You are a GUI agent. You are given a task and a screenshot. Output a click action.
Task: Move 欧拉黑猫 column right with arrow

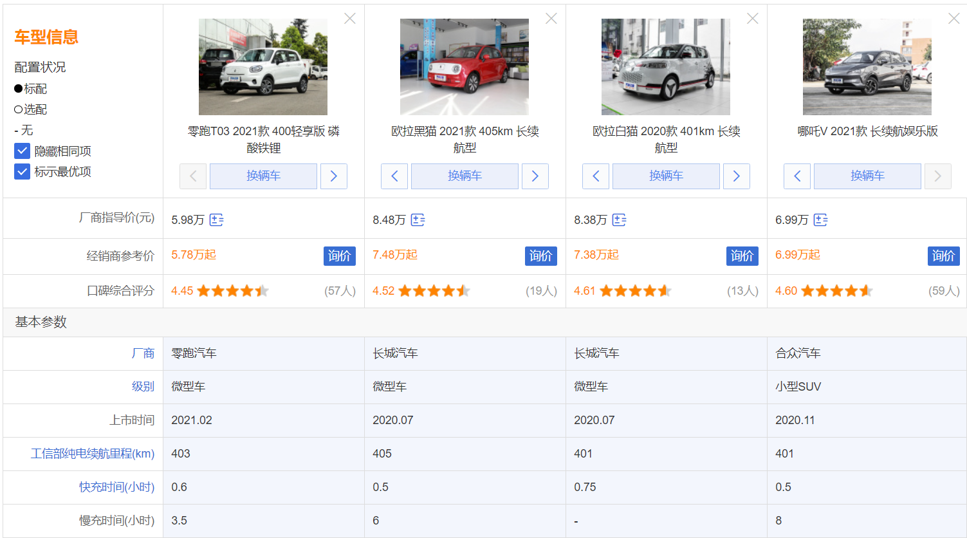click(x=535, y=176)
